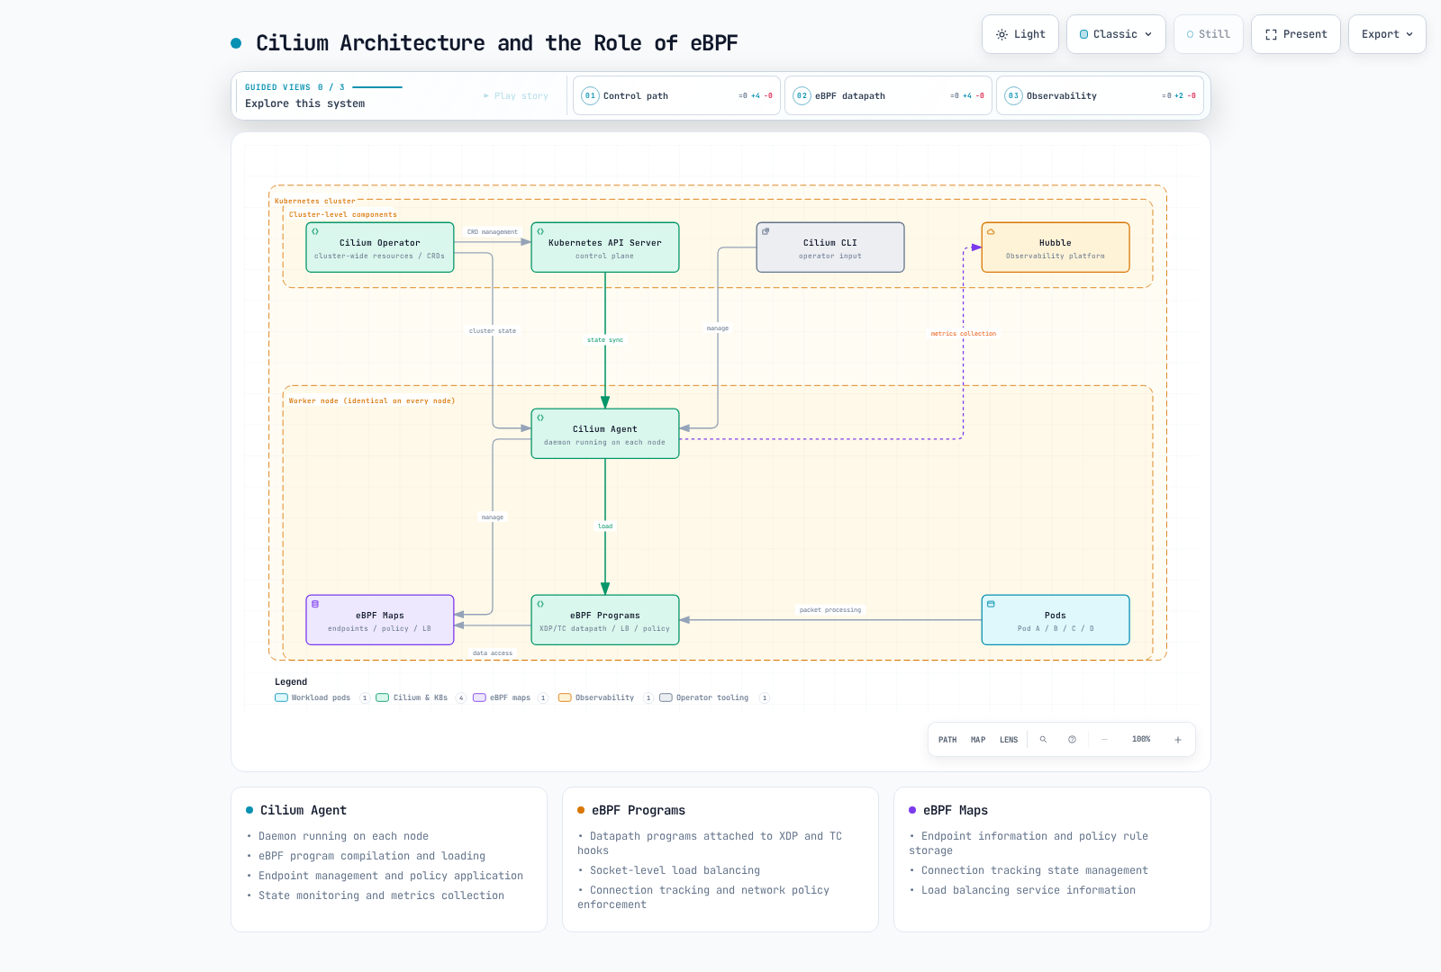Click the 'state sync' edge label
This screenshot has width=1441, height=972.
pyautogui.click(x=605, y=340)
